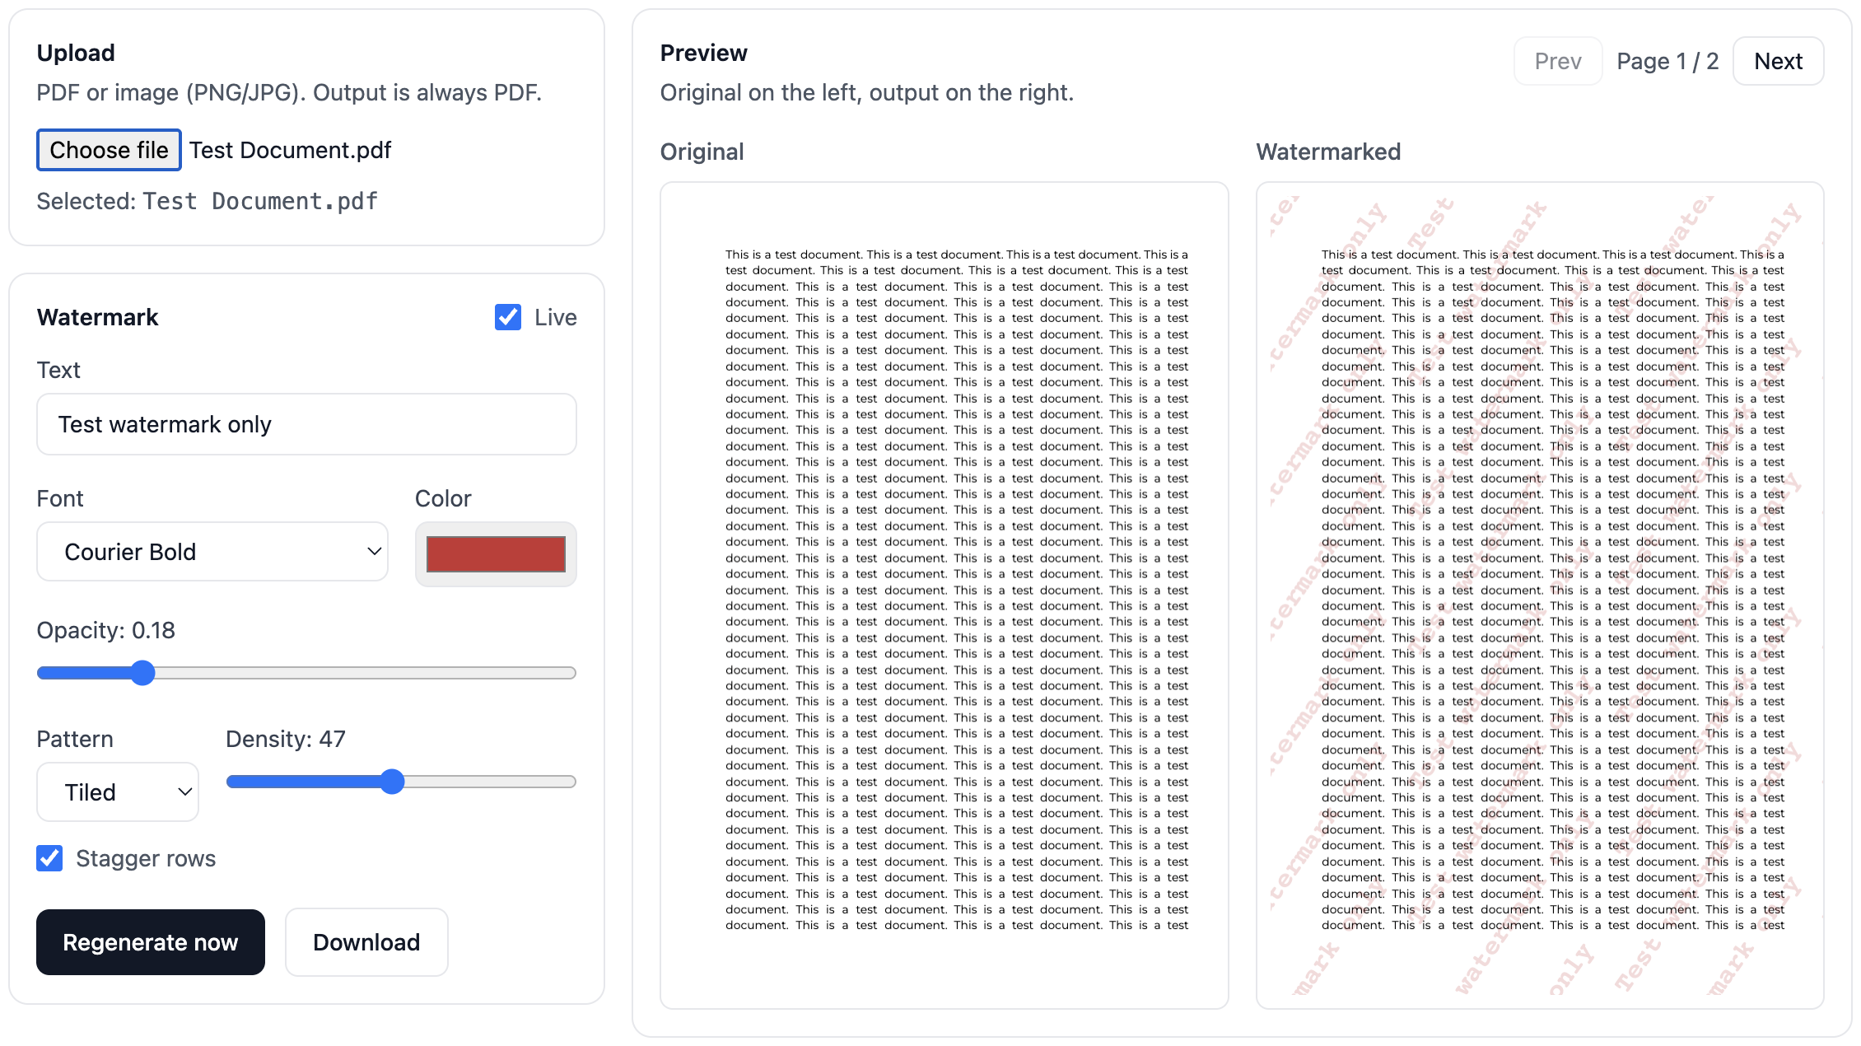The image size is (1861, 1046).
Task: Click Download to save the watermarked PDF
Action: coord(366,942)
